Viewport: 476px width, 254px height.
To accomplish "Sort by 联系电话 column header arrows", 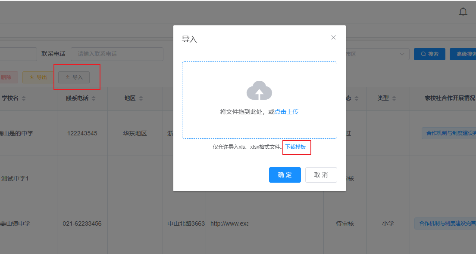I will 94,98.
